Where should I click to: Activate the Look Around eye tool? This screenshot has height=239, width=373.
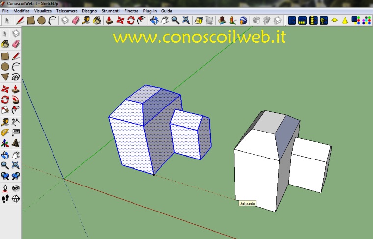pos(16,188)
